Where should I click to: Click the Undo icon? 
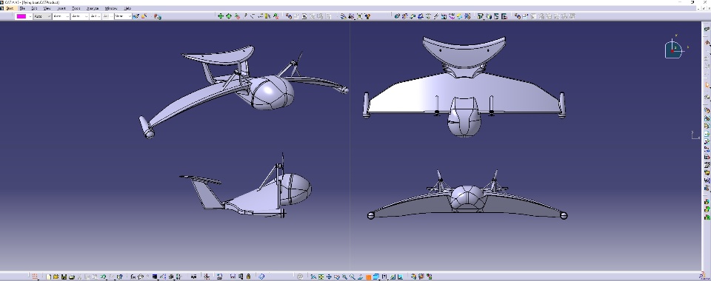coord(104,277)
